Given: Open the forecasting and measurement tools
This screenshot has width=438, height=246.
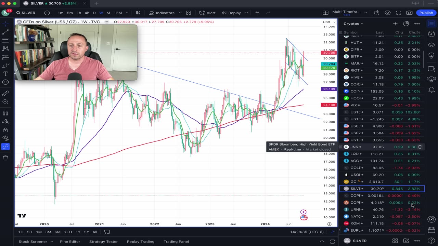Looking at the screenshot, I should click(5, 57).
